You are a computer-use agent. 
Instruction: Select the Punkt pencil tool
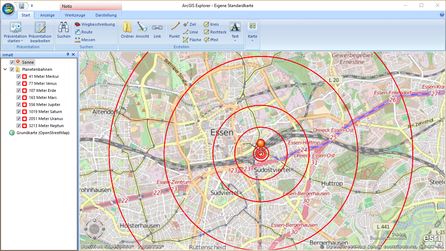pos(174,28)
